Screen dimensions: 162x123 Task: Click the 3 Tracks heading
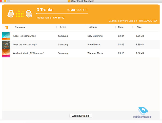[45, 10]
